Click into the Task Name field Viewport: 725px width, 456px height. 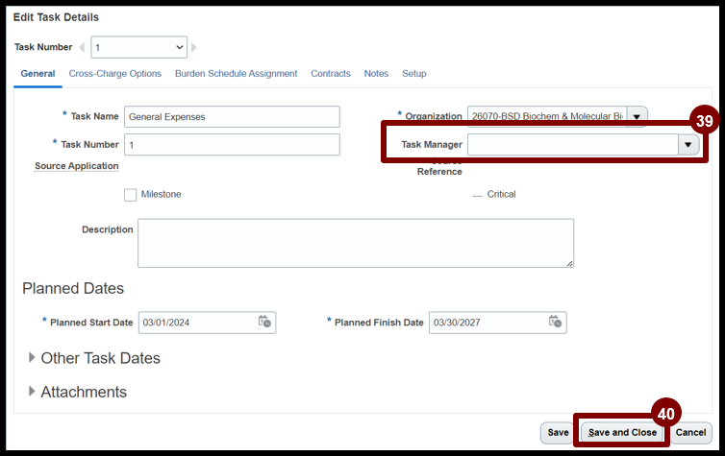click(232, 117)
